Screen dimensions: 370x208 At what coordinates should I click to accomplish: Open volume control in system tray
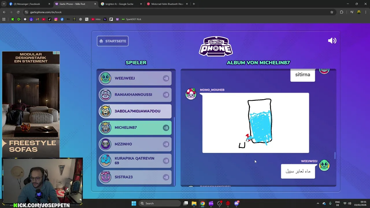point(349,203)
